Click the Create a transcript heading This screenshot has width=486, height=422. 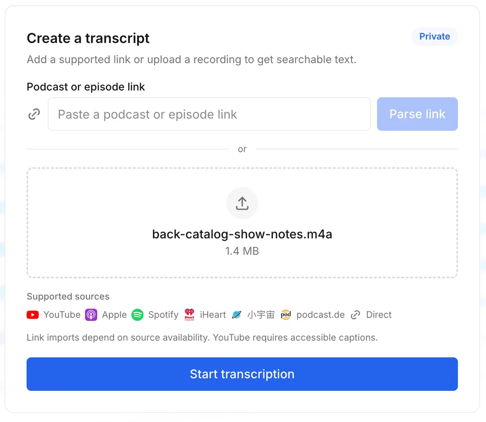pos(88,38)
